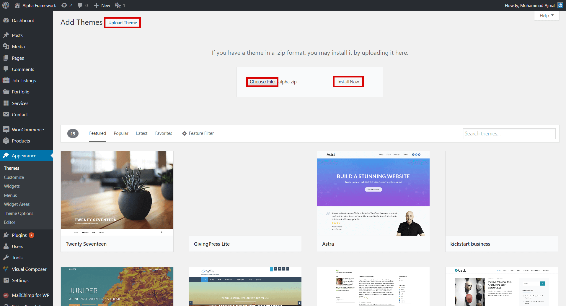Open the Help dropdown
The height and width of the screenshot is (306, 566).
(546, 15)
